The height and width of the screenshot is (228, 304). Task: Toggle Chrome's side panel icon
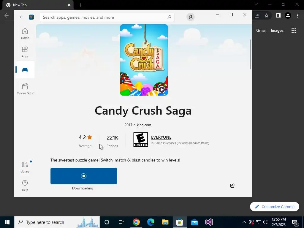coord(278,15)
